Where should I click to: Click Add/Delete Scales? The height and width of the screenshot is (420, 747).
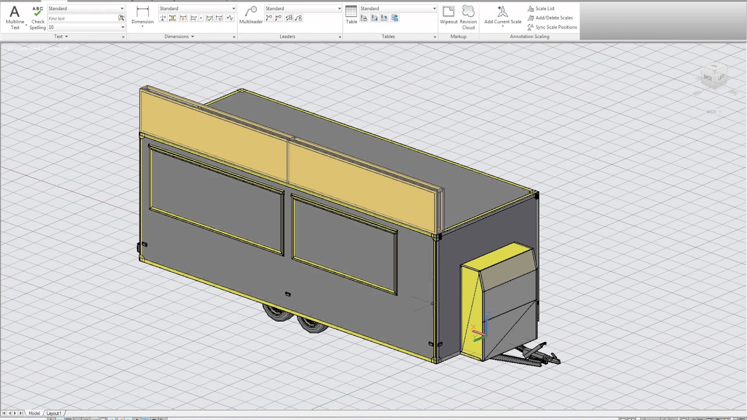tap(550, 18)
